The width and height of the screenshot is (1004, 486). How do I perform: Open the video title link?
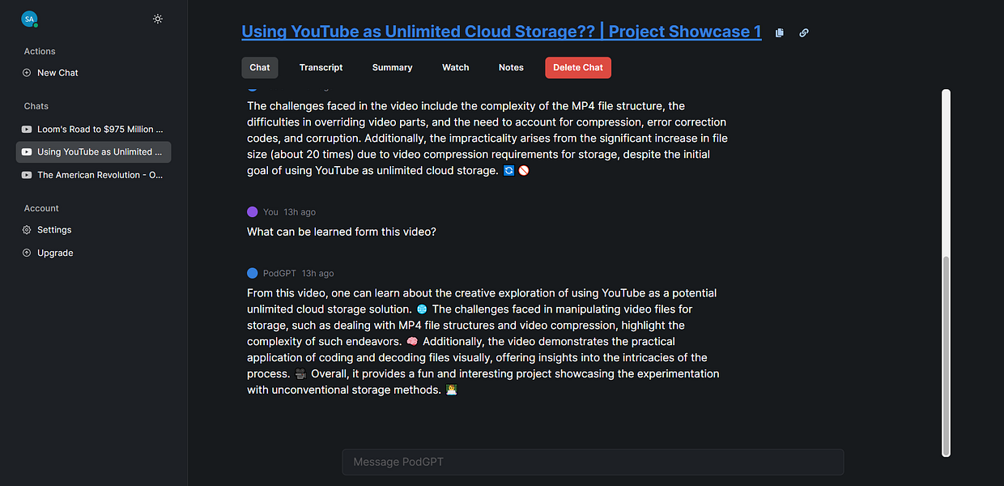tap(501, 32)
